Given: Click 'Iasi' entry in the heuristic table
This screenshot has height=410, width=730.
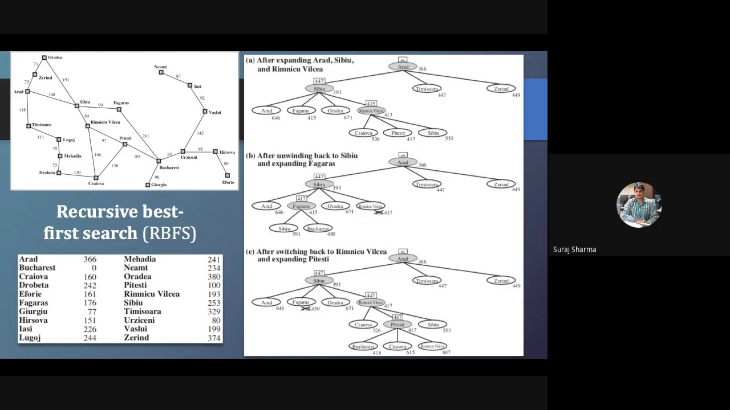Looking at the screenshot, I should (26, 329).
